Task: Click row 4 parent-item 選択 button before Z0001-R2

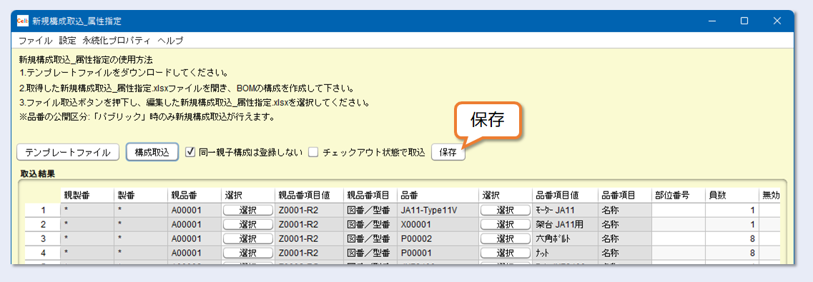Action: (248, 253)
